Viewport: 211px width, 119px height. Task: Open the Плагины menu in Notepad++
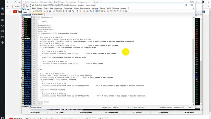pos(116,8)
